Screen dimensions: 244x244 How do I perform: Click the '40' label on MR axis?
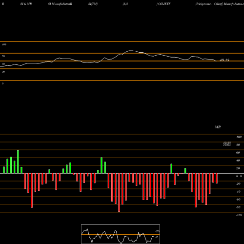pyautogui.click(x=238, y=161)
